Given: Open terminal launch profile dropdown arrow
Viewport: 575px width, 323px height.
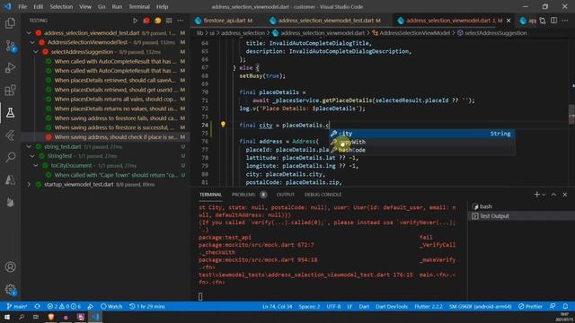Looking at the screenshot, I should (544, 195).
